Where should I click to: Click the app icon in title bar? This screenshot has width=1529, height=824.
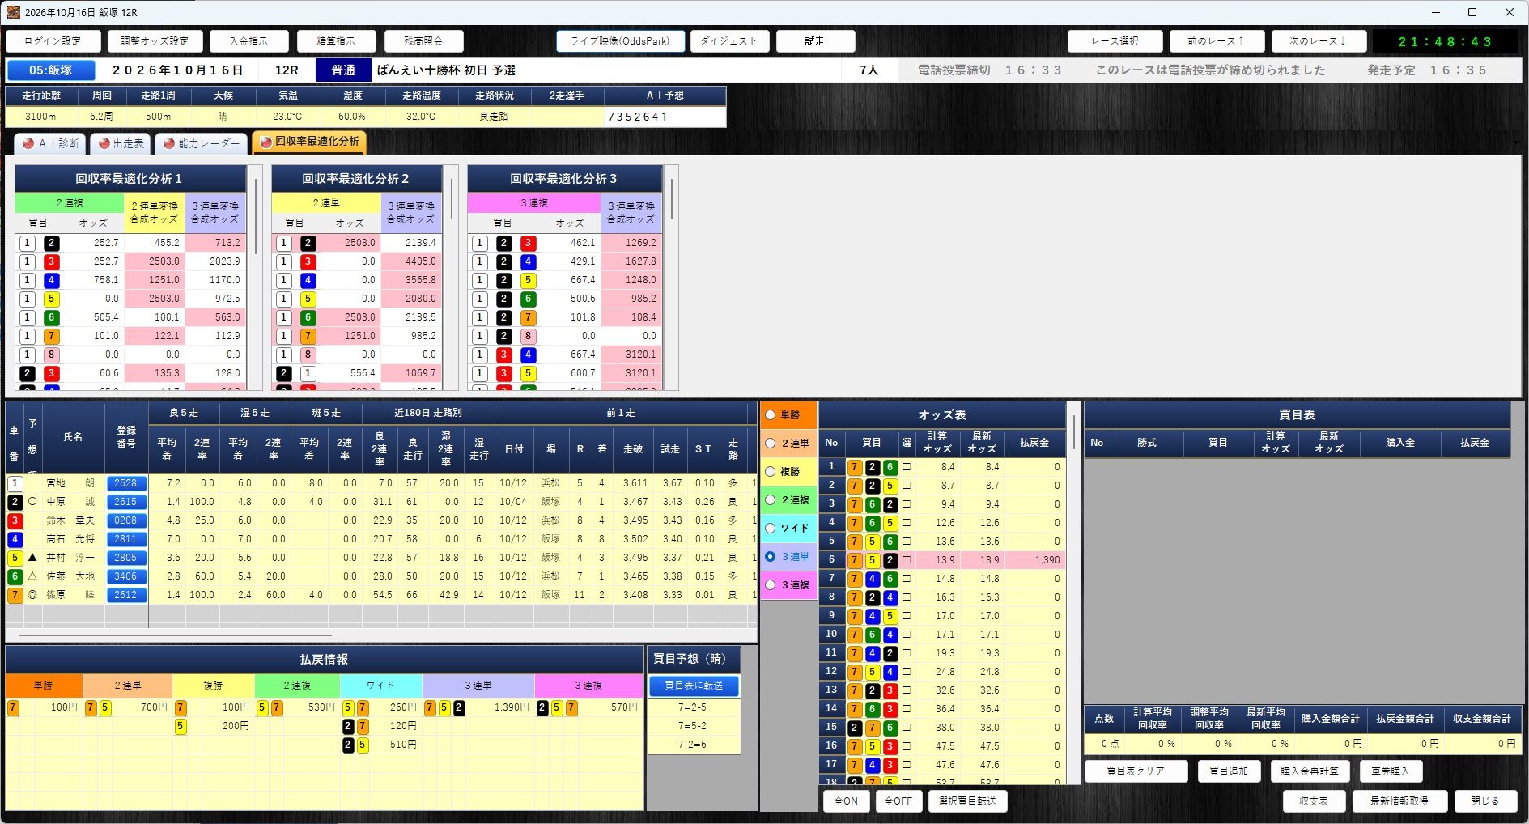[13, 12]
